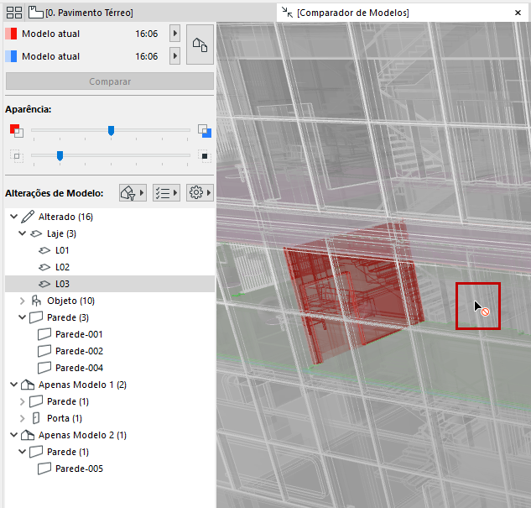The height and width of the screenshot is (508, 531).
Task: Close the Comparador de Modelos tab
Action: pos(518,13)
